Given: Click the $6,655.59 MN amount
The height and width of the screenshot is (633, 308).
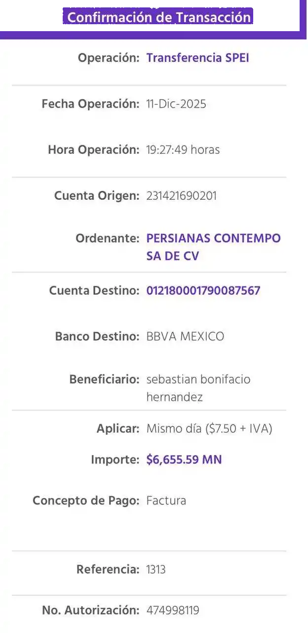Looking at the screenshot, I should [x=184, y=460].
